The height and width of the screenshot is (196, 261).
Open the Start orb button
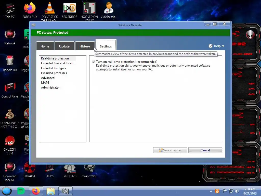7,191
